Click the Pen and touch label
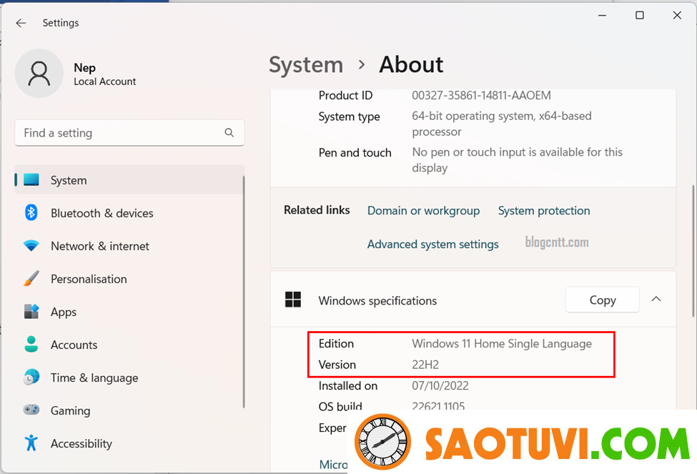 [x=355, y=152]
